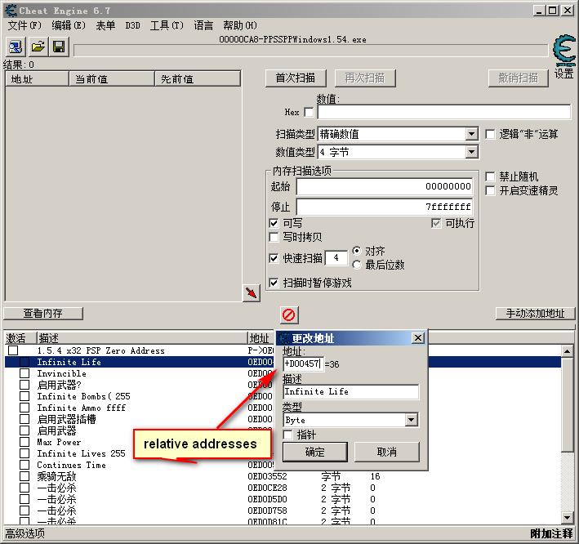
Task: Activate 乘骑无敌 cheat checkbox
Action: (24, 476)
